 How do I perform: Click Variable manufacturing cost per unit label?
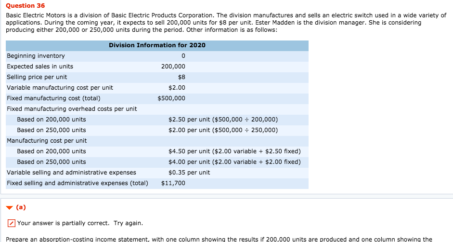(60, 88)
